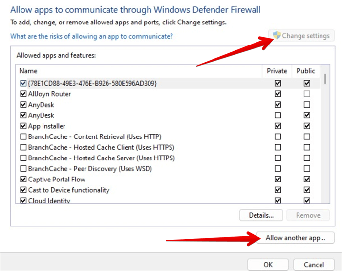The image size is (342, 271).
Task: Open Details for the selected app
Action: tap(261, 215)
